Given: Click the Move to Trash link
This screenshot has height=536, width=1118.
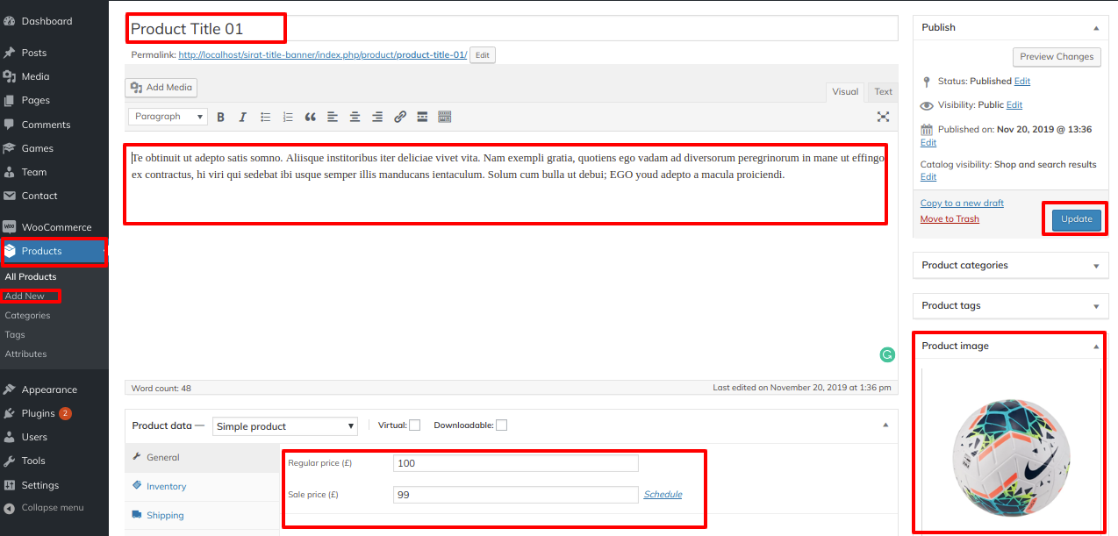Looking at the screenshot, I should (950, 219).
